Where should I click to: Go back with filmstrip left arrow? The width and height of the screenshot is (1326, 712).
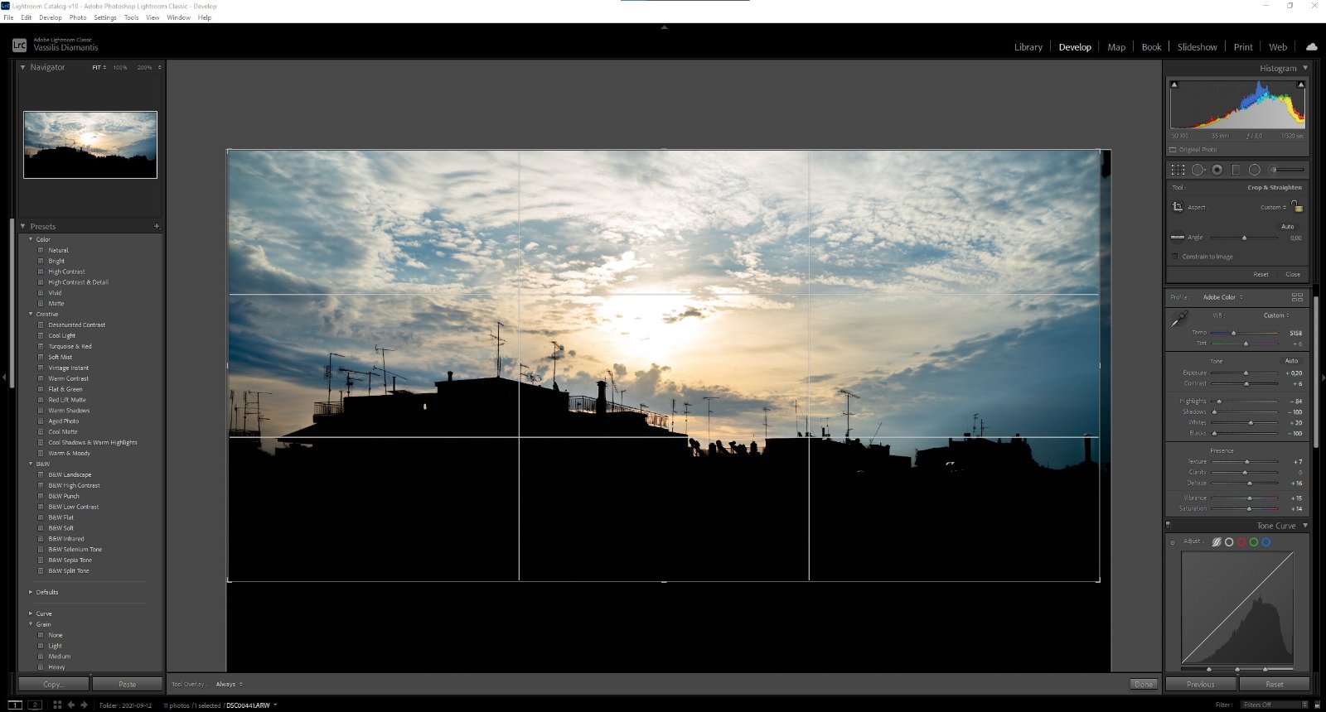(x=71, y=705)
